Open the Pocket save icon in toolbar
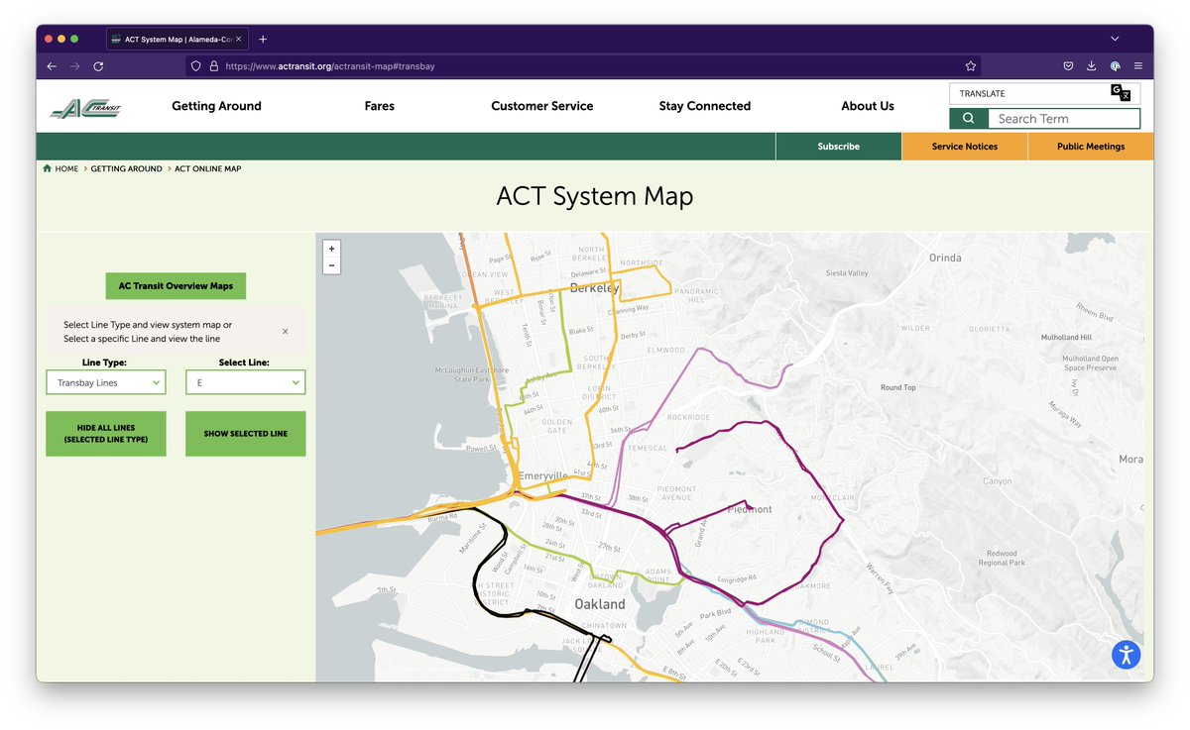Viewport: 1190px width, 730px height. tap(1068, 66)
